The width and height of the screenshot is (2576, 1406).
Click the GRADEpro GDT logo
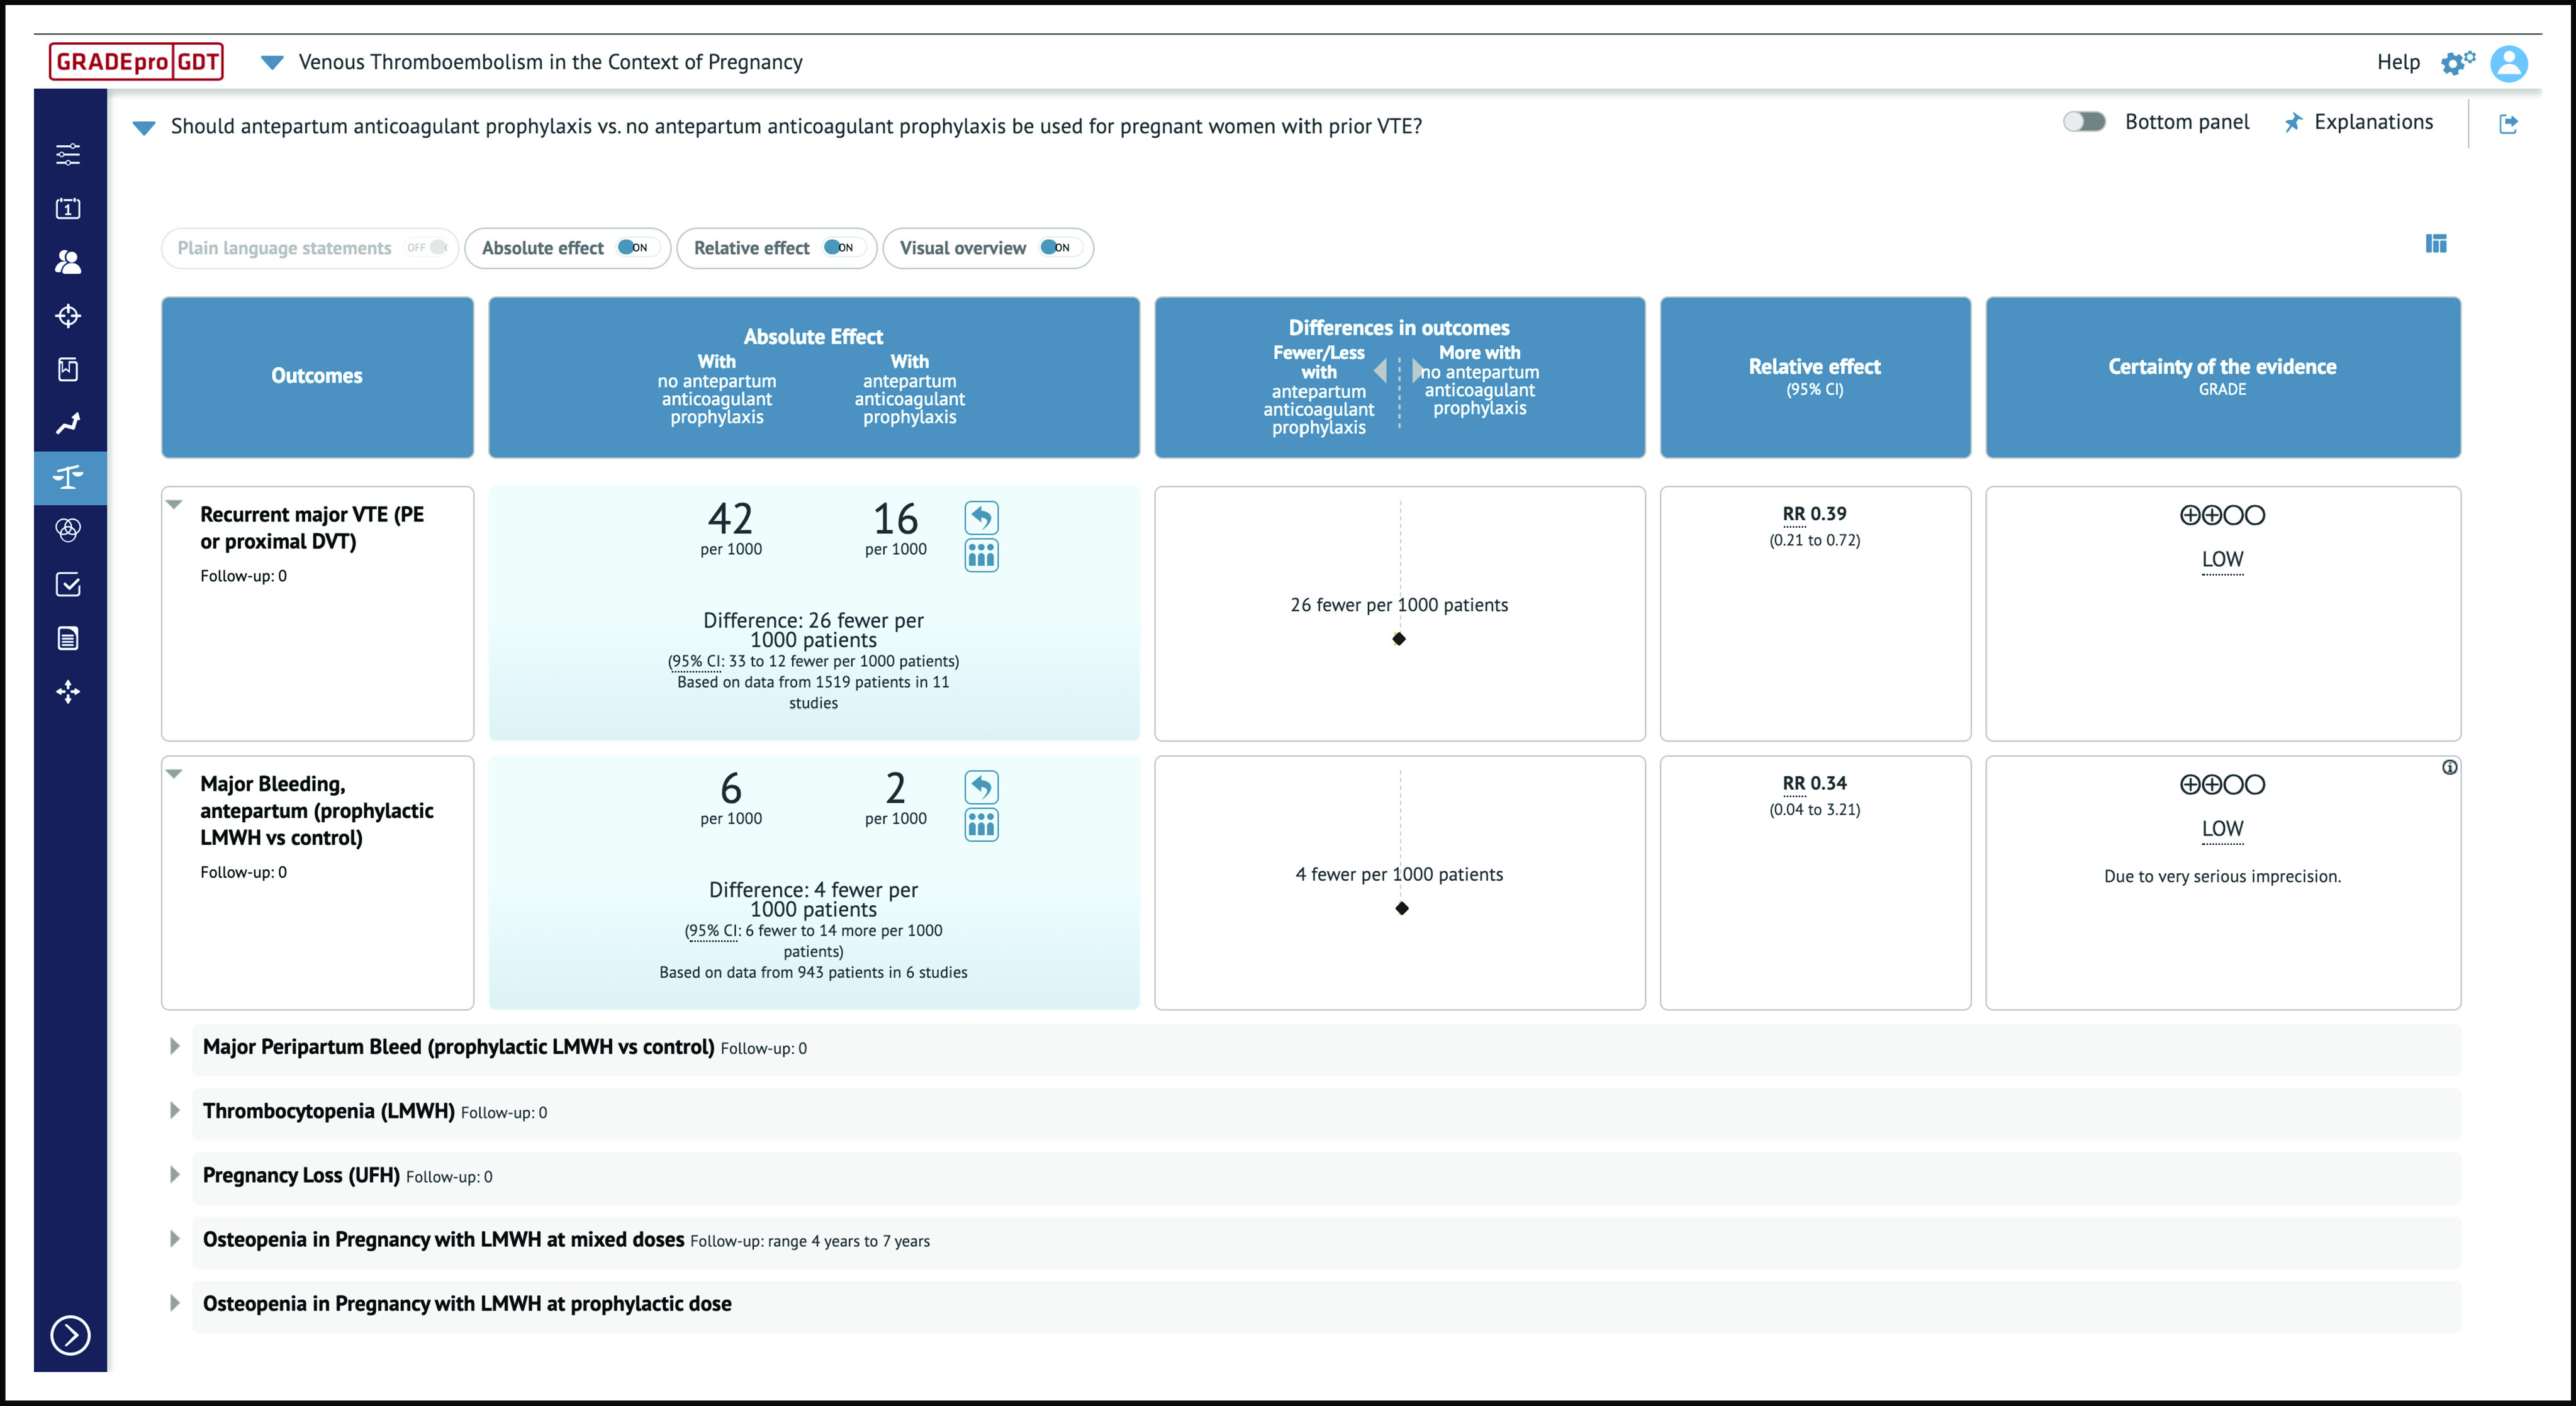click(x=136, y=62)
